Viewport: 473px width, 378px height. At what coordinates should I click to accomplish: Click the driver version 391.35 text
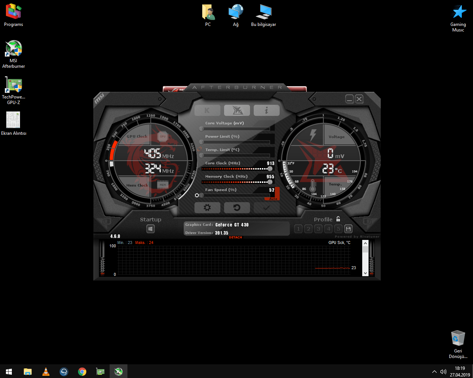[221, 233]
